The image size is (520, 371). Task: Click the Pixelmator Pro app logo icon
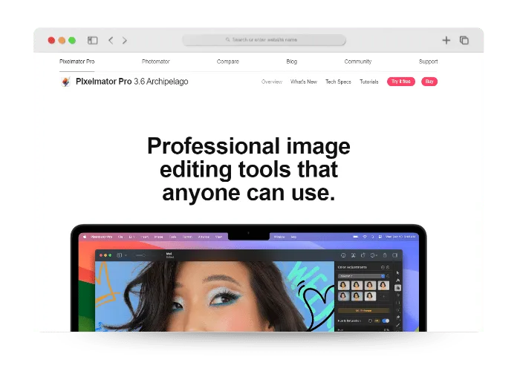click(65, 82)
